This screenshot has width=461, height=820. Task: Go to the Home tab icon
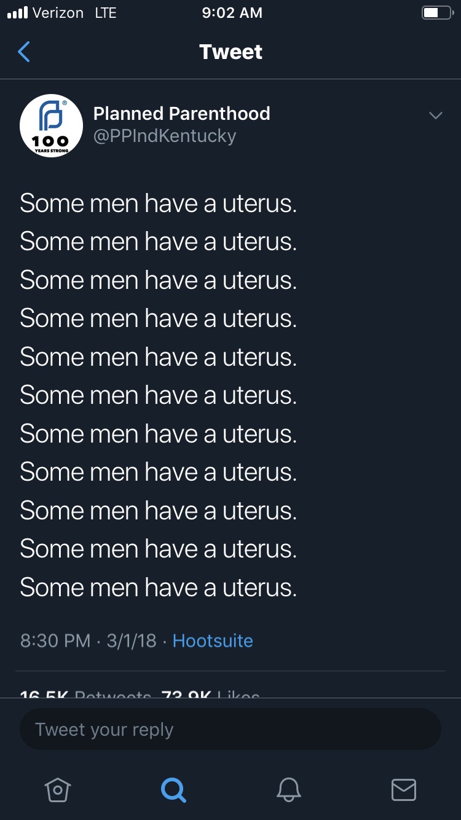coord(58,790)
